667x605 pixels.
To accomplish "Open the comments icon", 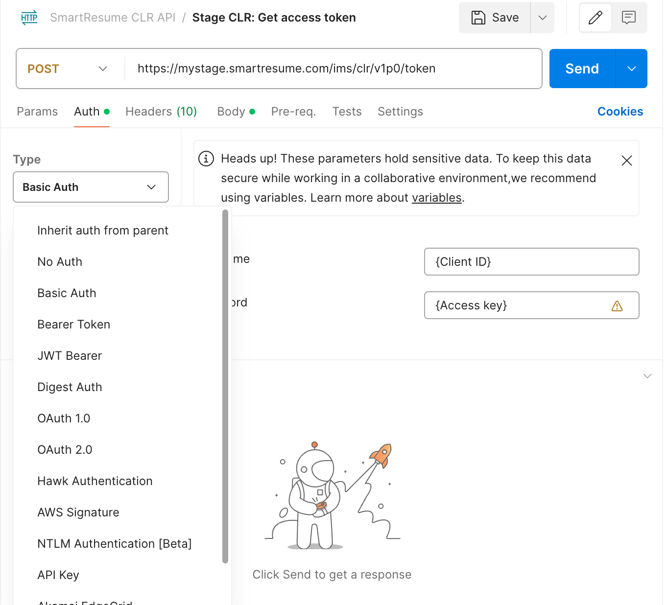I will (629, 18).
